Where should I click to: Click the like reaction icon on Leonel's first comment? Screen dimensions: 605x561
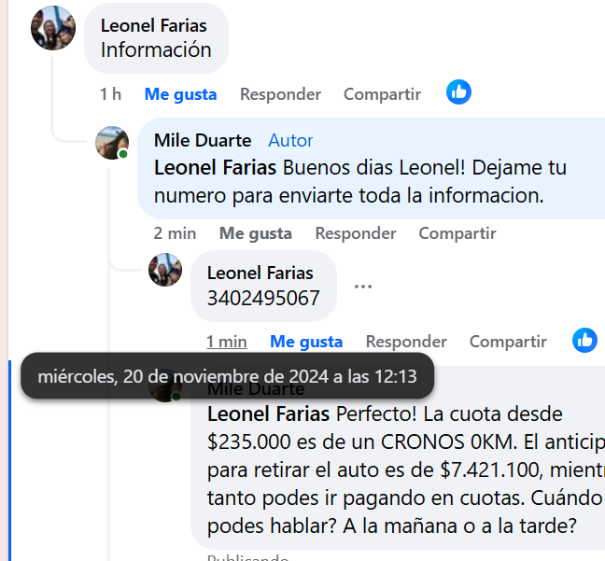tap(458, 92)
